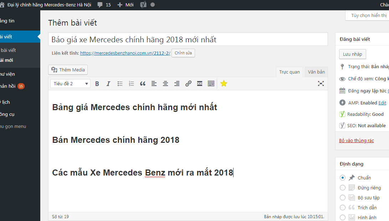This screenshot has height=221, width=389.
Task: Click the Lưu nháp button
Action: click(353, 54)
